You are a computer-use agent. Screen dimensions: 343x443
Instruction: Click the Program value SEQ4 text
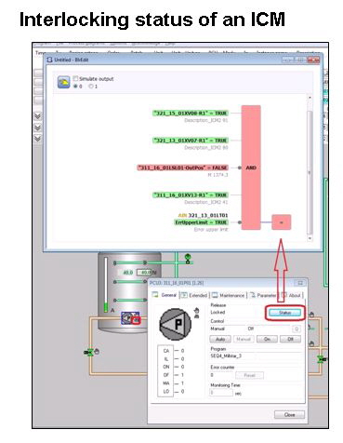pyautogui.click(x=226, y=356)
